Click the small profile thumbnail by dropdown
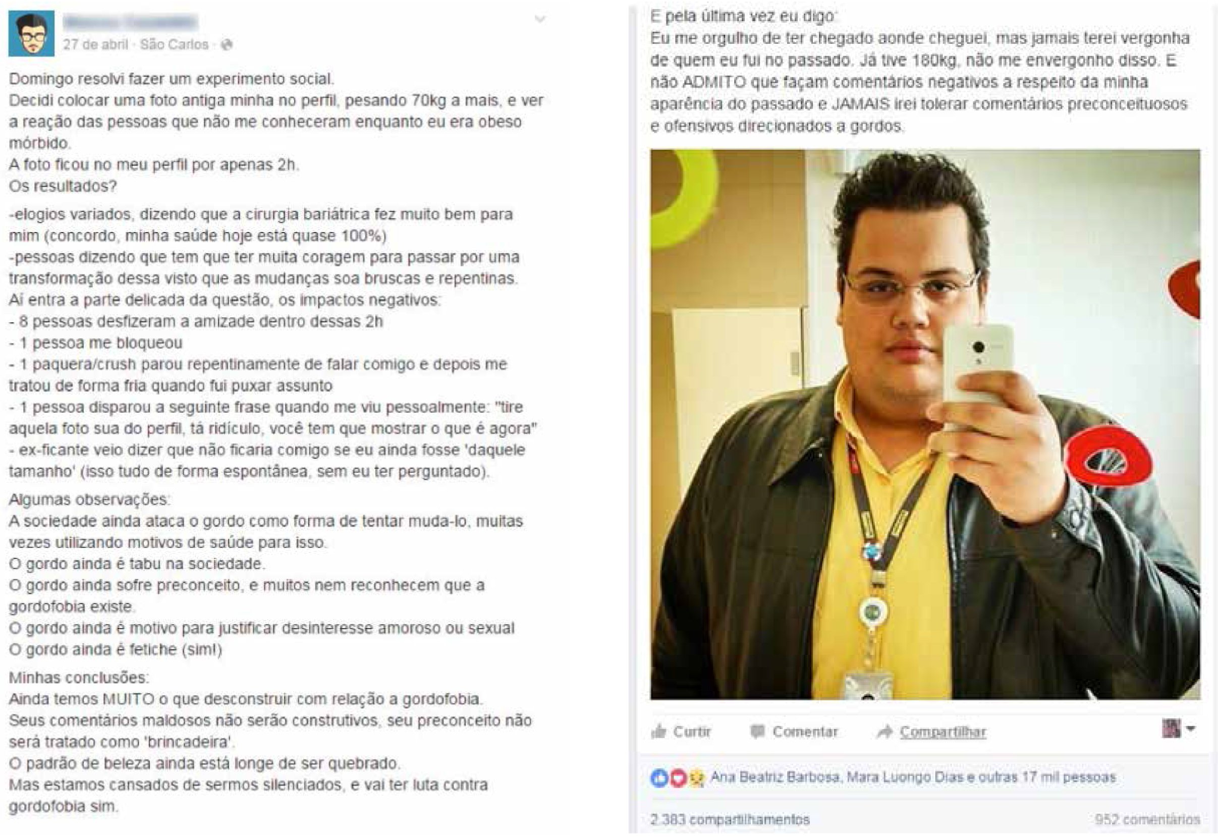 pos(1172,729)
